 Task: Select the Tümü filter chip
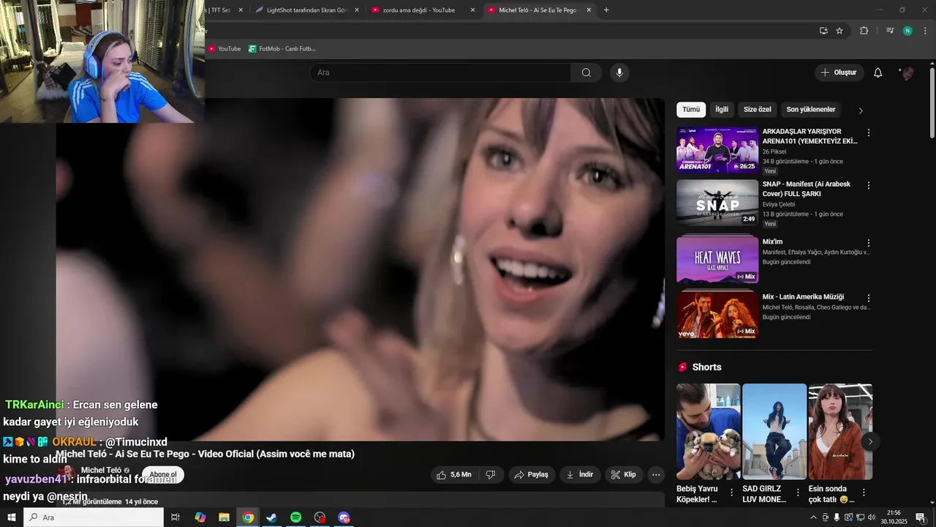[x=691, y=110]
